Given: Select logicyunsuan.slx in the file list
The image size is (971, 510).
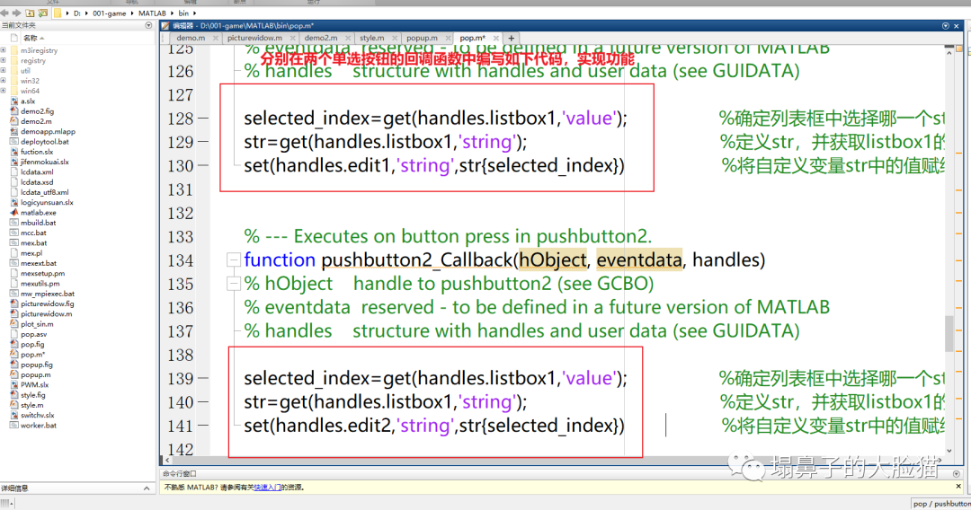Looking at the screenshot, I should pos(47,202).
